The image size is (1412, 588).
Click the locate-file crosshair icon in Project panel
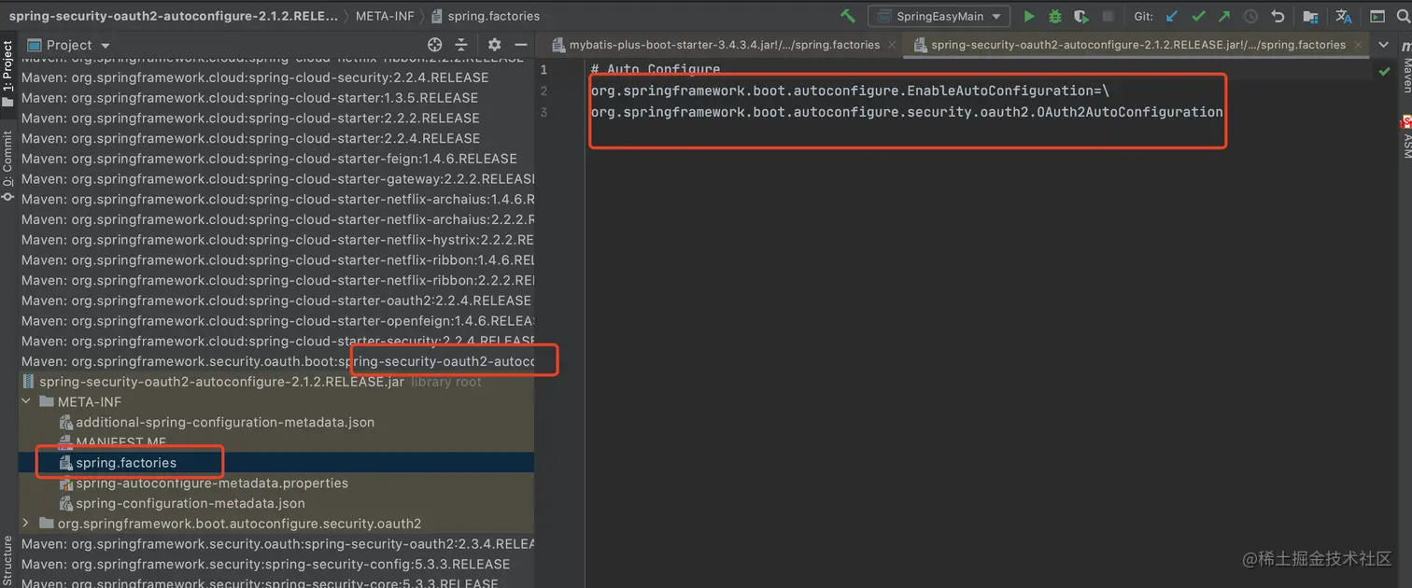click(434, 45)
